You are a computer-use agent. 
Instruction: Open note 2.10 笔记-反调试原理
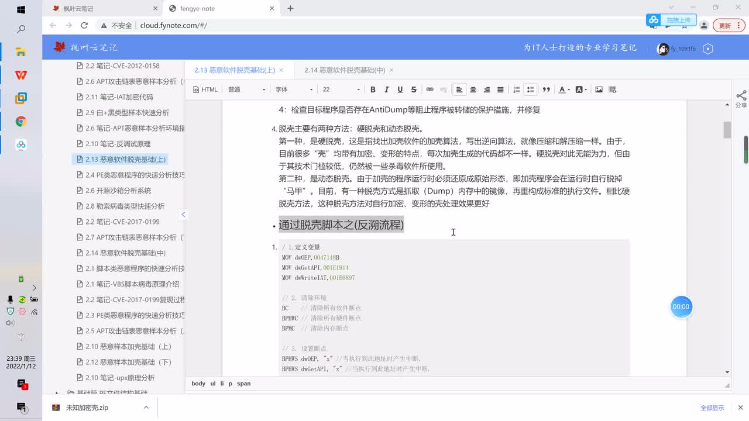click(118, 144)
